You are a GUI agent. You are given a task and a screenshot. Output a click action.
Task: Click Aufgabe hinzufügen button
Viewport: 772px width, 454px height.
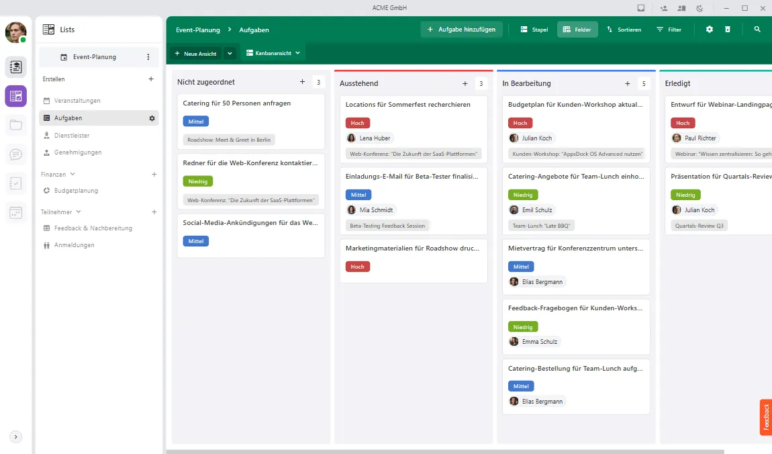pyautogui.click(x=461, y=30)
